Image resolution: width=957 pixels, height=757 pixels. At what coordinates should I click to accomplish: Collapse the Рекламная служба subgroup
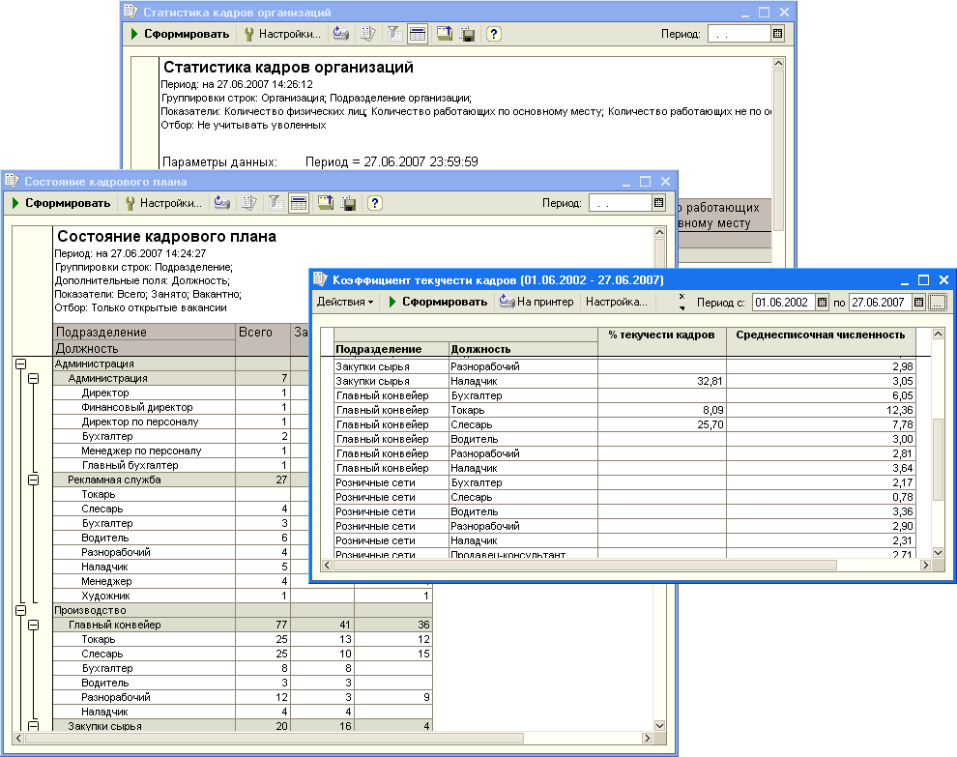pos(34,480)
